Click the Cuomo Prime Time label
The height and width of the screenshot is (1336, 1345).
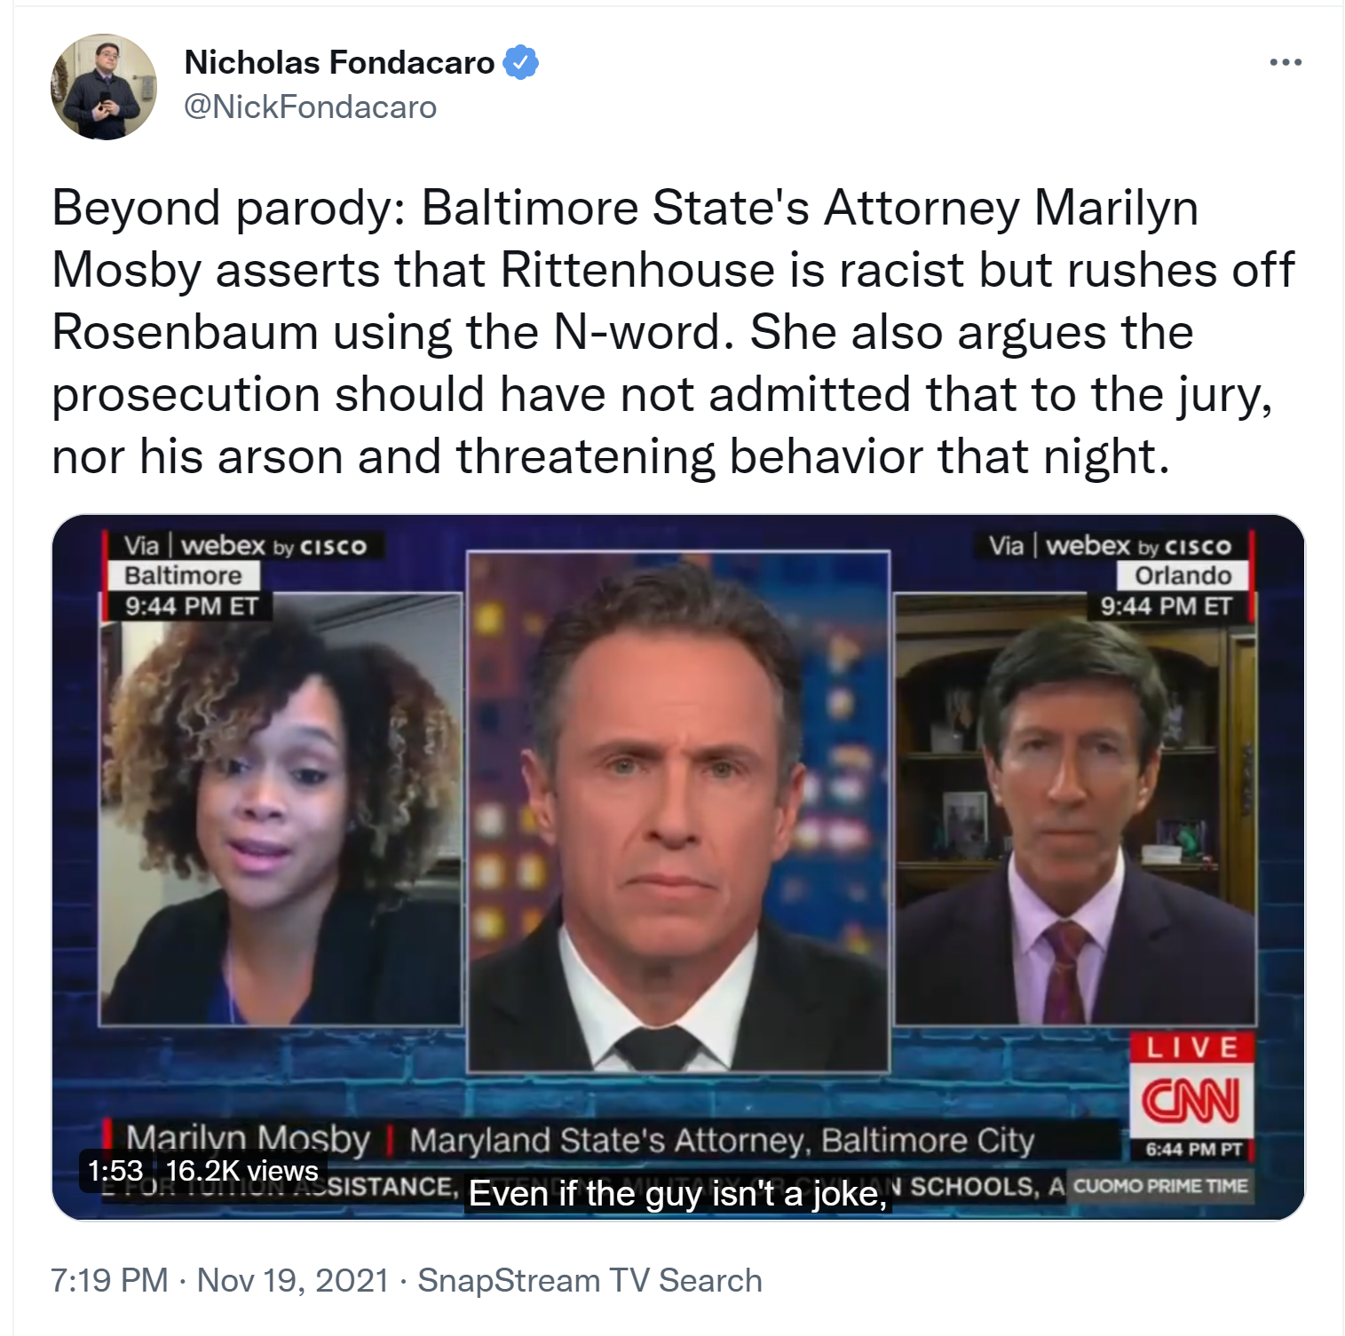[1160, 1186]
